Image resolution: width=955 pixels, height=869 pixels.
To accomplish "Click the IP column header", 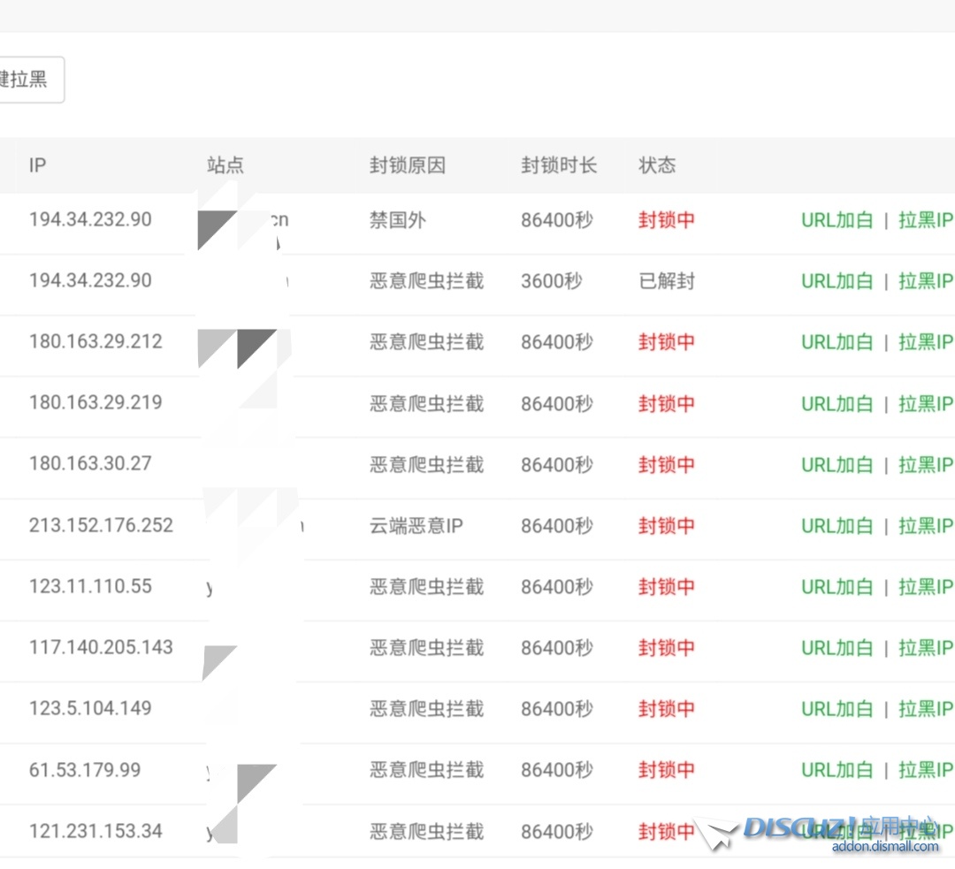I will (x=37, y=165).
